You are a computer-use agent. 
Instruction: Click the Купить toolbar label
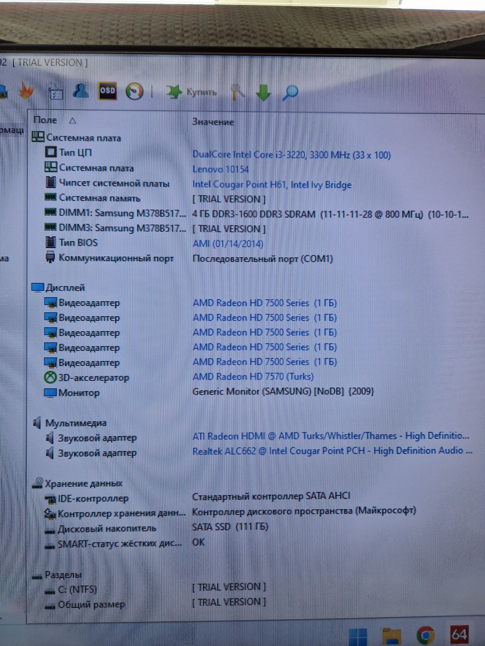(x=201, y=93)
